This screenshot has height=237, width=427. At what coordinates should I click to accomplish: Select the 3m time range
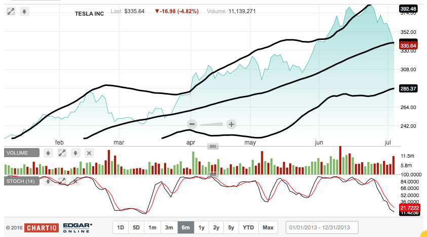click(x=169, y=227)
